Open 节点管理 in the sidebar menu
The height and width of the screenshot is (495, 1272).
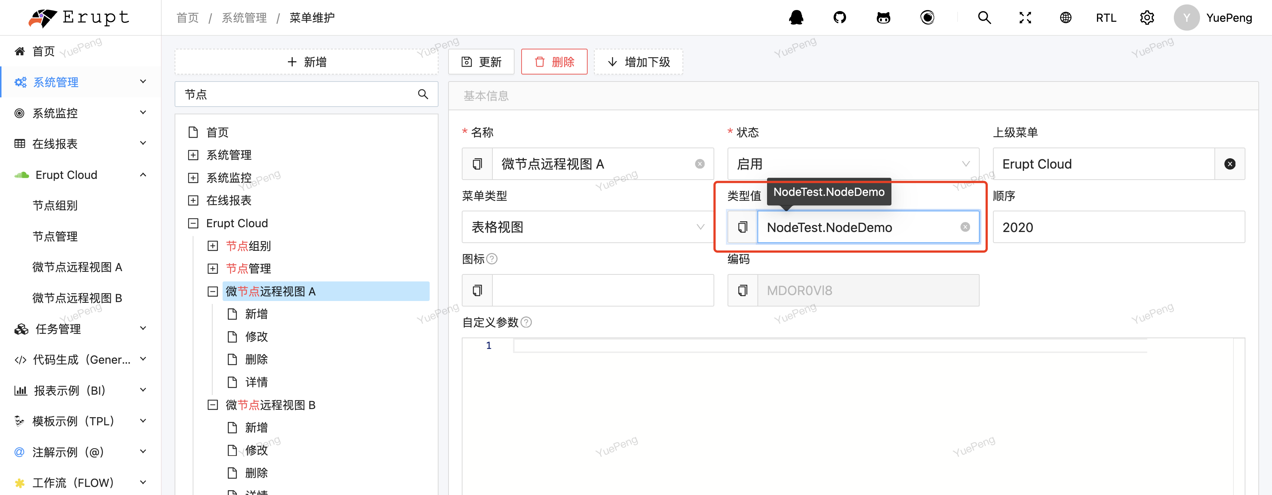(55, 236)
